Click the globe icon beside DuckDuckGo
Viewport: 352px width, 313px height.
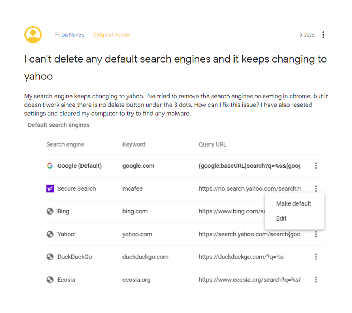pos(50,257)
